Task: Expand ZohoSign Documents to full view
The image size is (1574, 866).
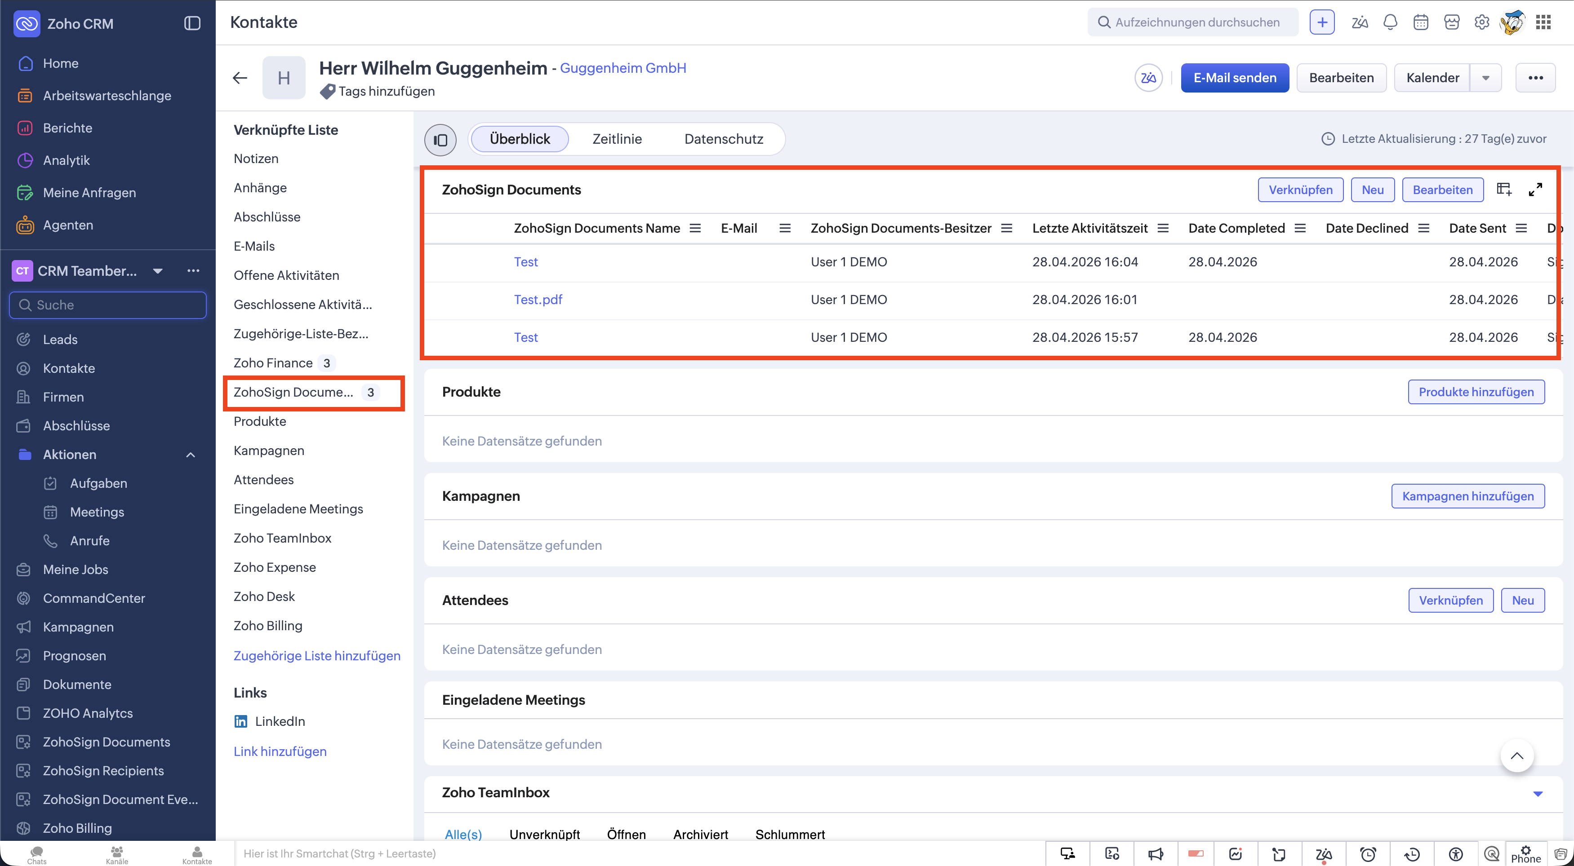Action: 1535,190
